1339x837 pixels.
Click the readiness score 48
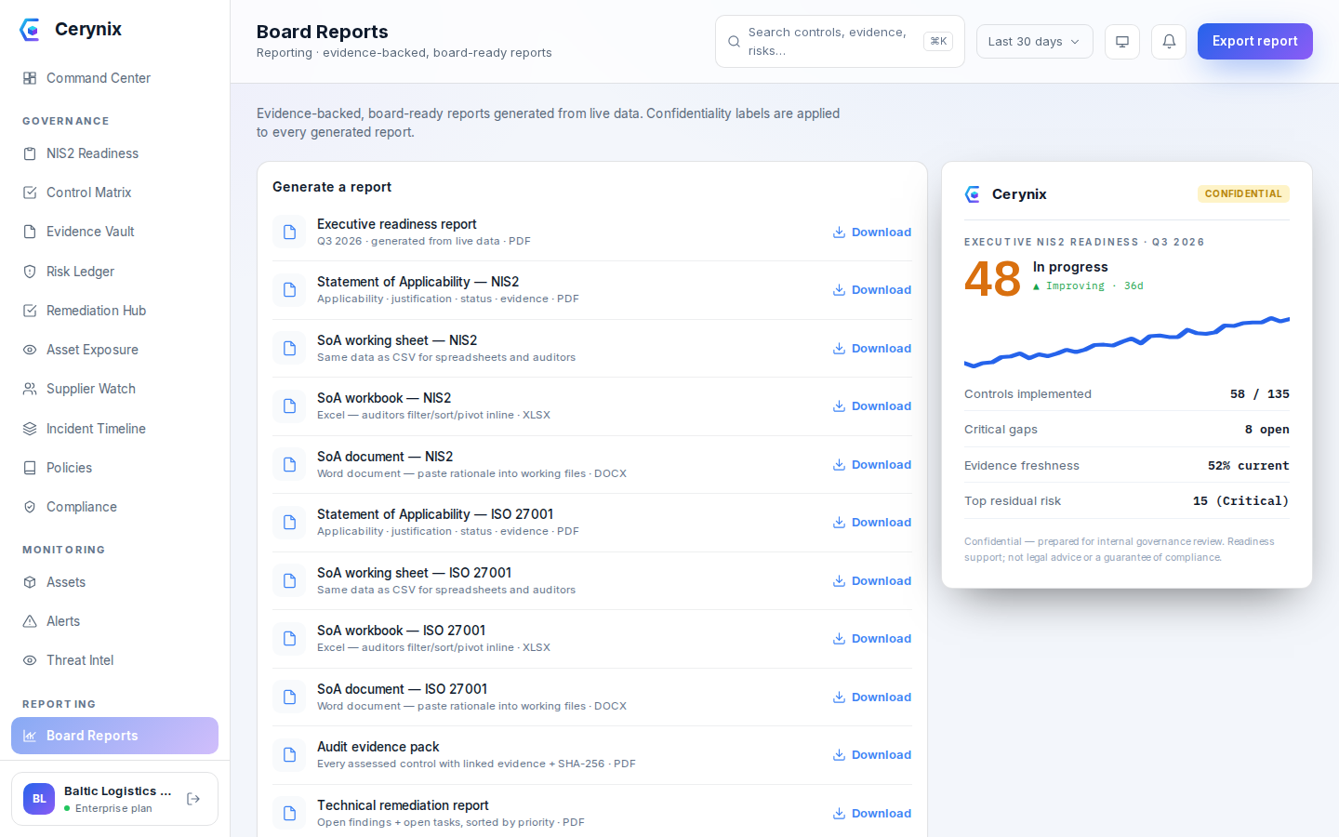[x=992, y=278]
